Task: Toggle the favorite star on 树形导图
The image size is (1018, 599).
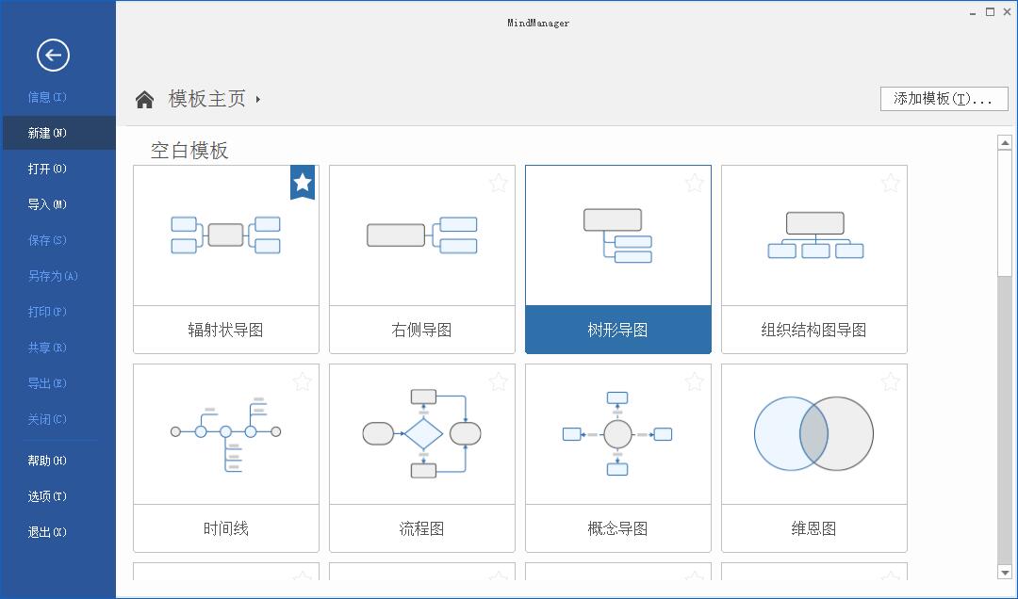Action: click(x=694, y=183)
